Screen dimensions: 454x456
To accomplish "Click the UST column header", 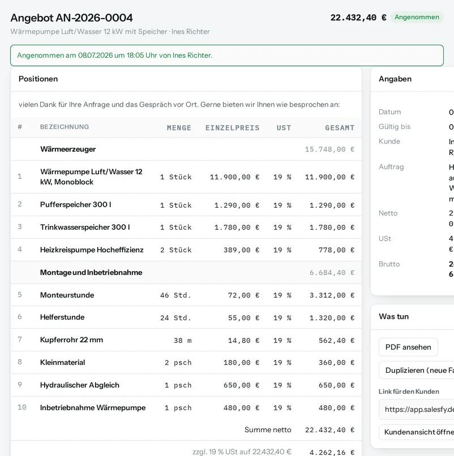I will (x=284, y=128).
